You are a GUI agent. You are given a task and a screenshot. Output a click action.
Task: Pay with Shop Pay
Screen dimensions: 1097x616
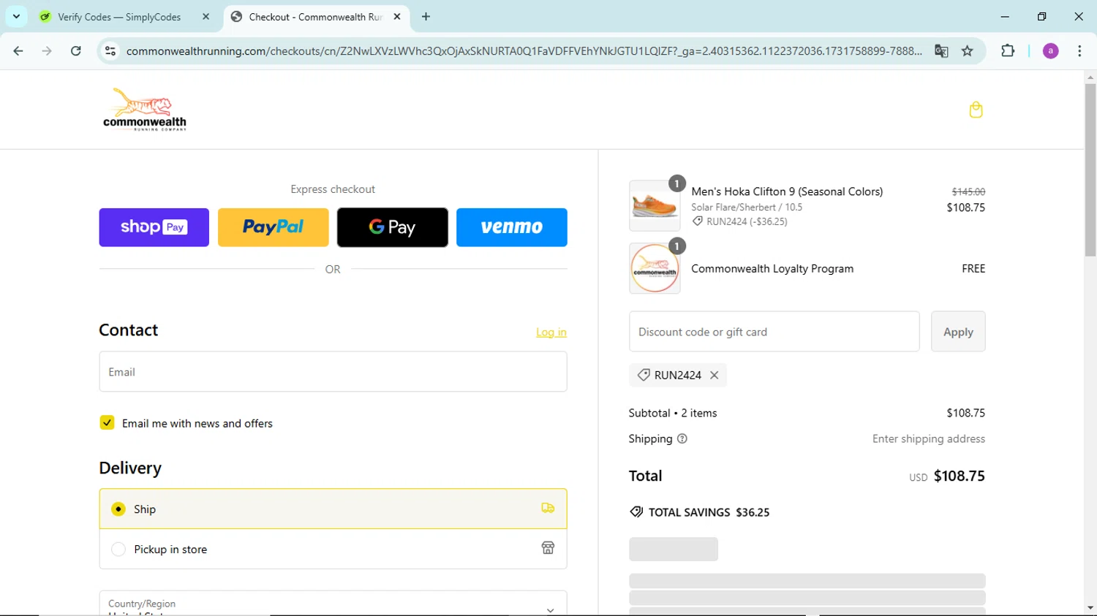click(x=154, y=227)
